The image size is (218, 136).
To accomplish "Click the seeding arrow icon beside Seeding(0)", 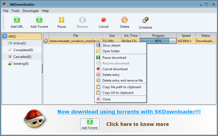I will point(10,64).
